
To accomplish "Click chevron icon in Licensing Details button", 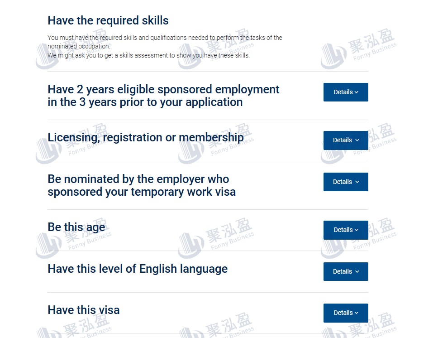I will click(357, 140).
